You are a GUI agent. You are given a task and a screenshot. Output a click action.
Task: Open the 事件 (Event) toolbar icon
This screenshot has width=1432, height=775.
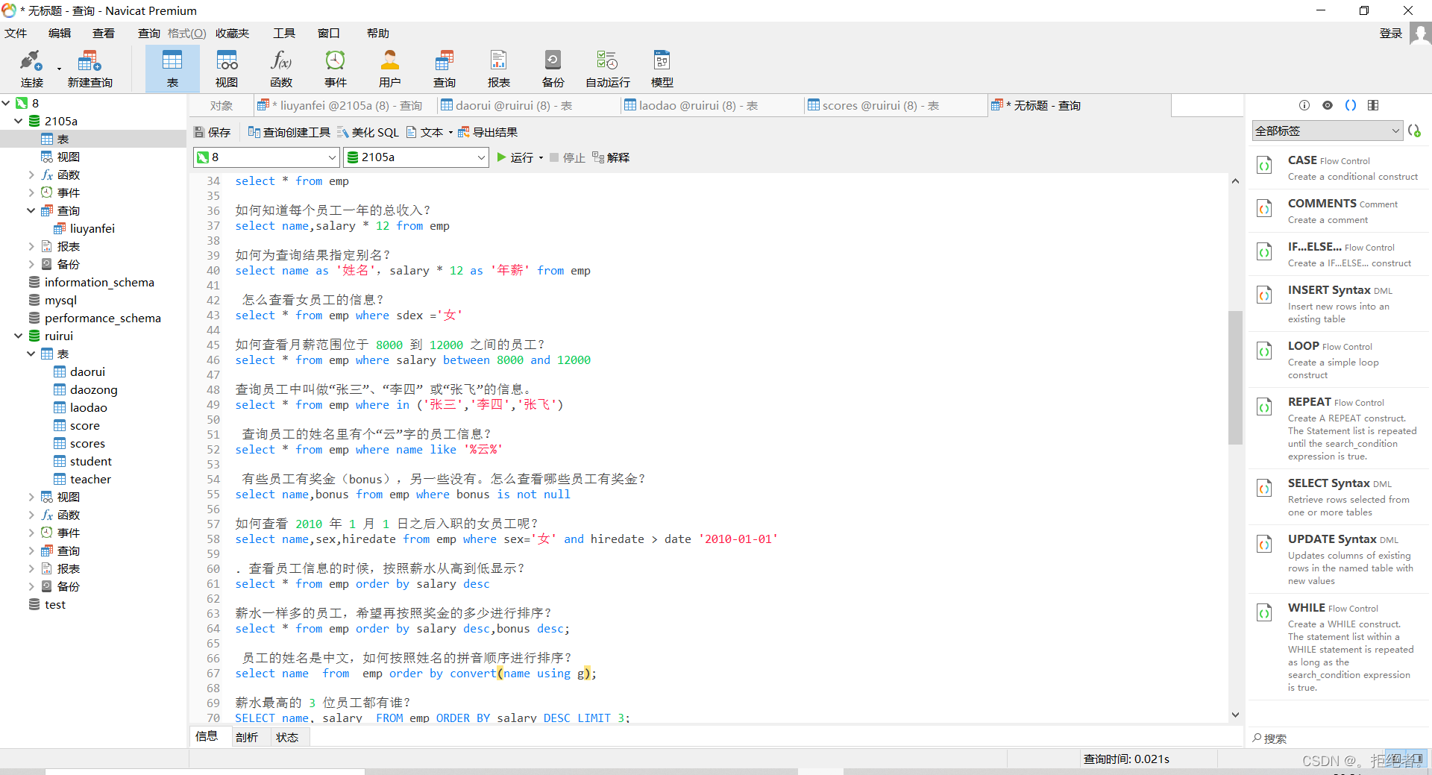pyautogui.click(x=336, y=69)
